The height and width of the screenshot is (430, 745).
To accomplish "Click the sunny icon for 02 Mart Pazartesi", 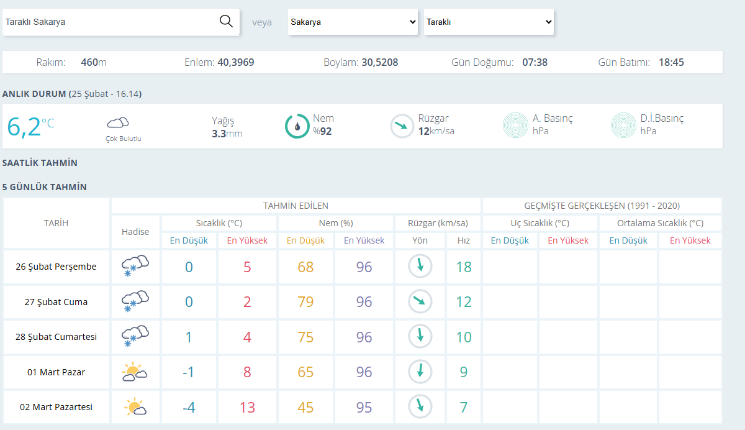I will [135, 407].
